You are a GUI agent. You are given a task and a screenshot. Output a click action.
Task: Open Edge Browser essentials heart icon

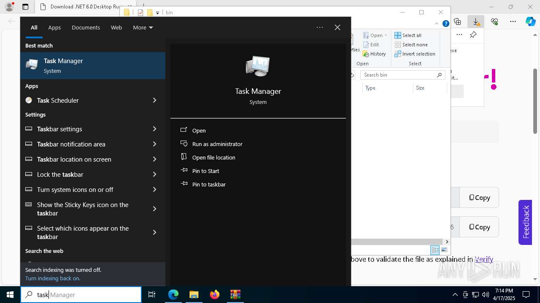(494, 21)
